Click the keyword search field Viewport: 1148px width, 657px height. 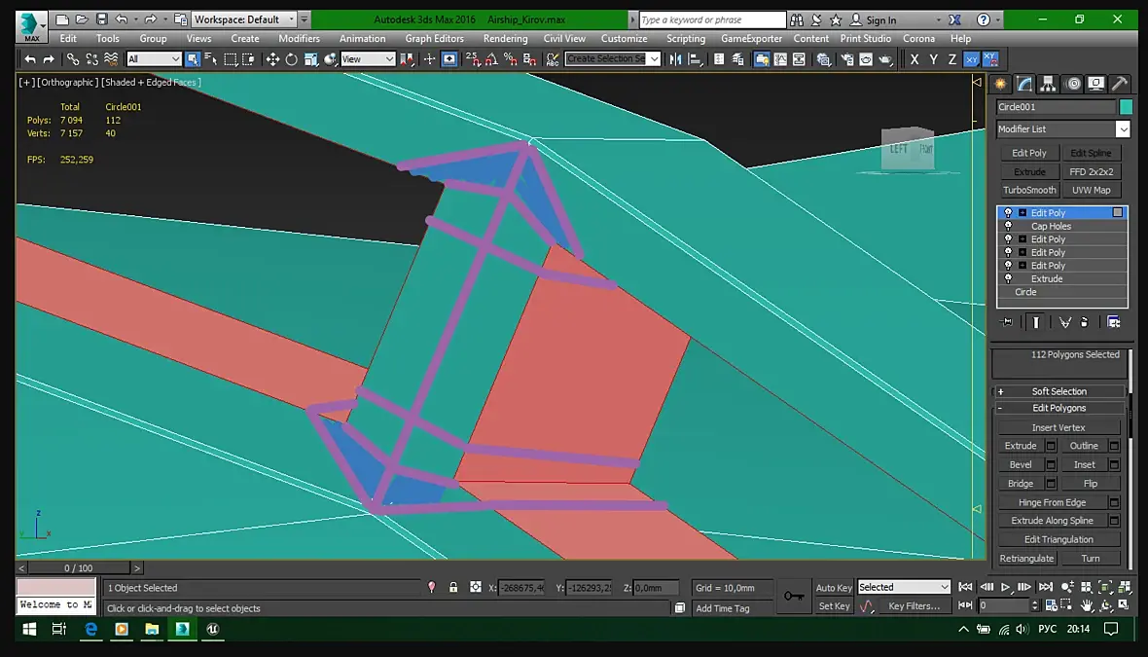(711, 19)
